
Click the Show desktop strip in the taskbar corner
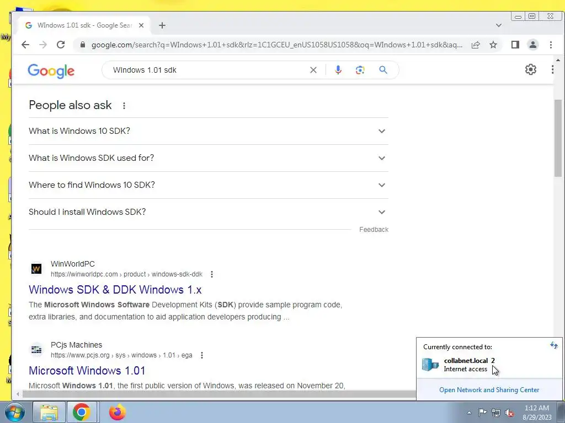tap(561, 412)
